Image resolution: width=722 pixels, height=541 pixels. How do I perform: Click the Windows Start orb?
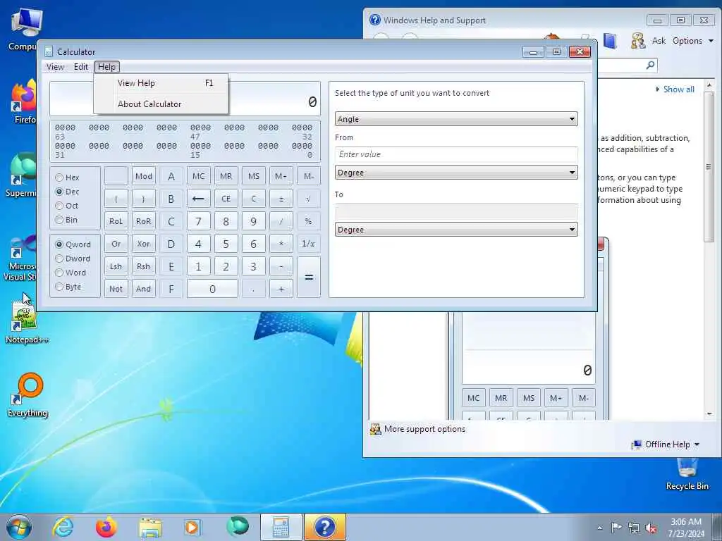19,527
